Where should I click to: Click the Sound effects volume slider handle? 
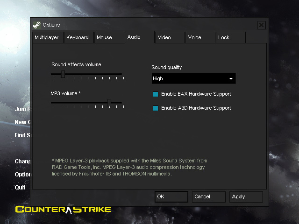pyautogui.click(x=63, y=74)
